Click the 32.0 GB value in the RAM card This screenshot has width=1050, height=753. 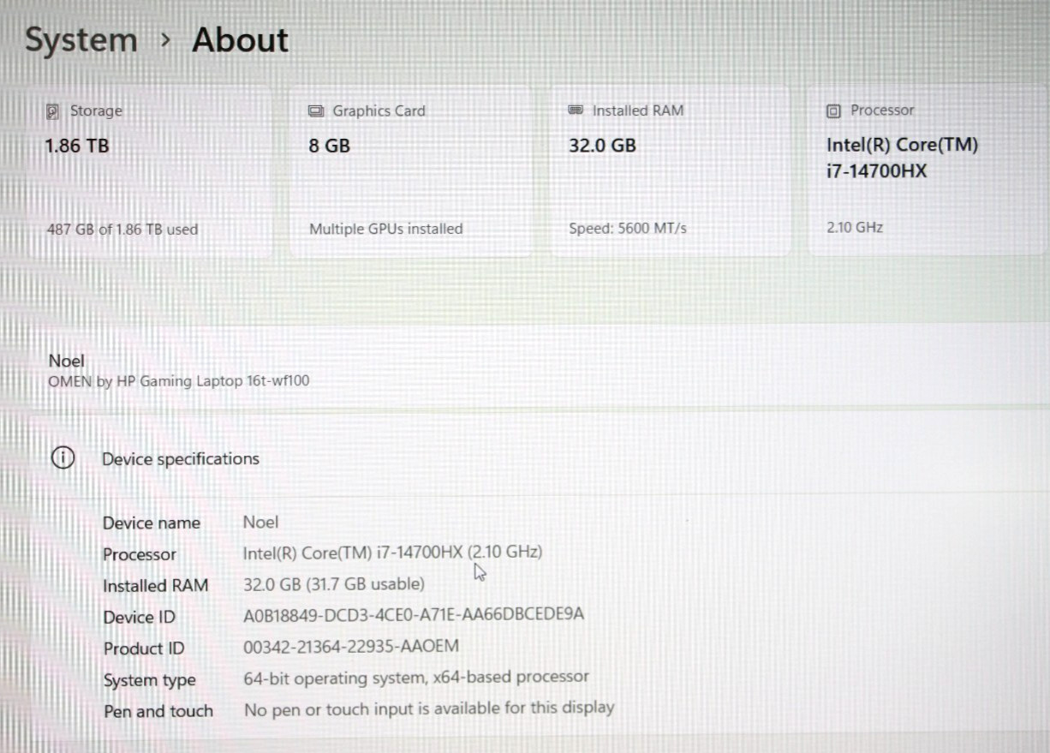coord(603,146)
